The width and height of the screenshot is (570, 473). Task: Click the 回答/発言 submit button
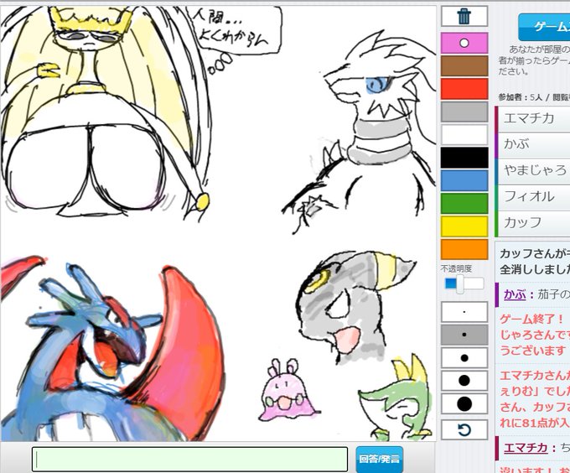click(x=380, y=459)
